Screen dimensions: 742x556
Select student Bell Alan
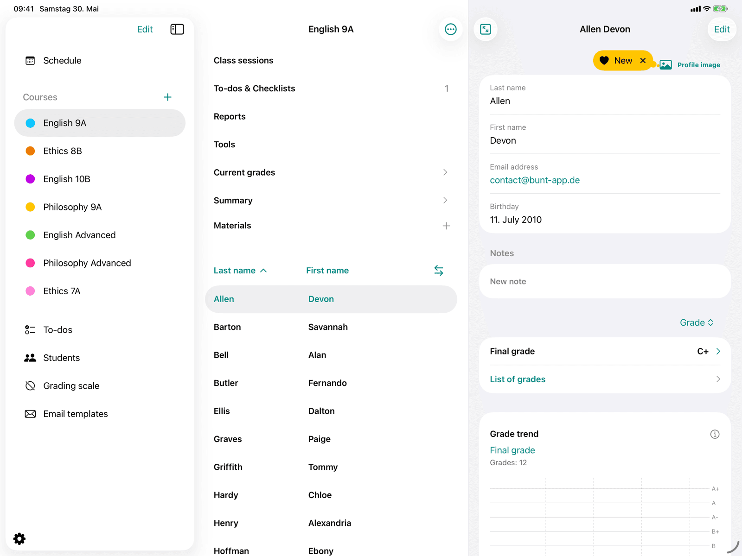point(331,355)
